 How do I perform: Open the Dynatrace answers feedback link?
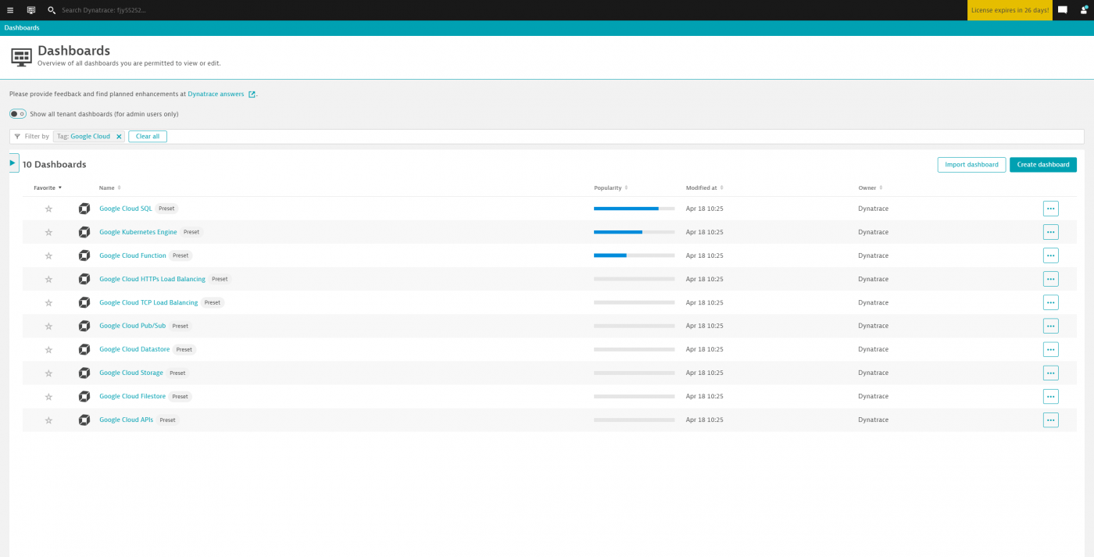[x=216, y=94]
